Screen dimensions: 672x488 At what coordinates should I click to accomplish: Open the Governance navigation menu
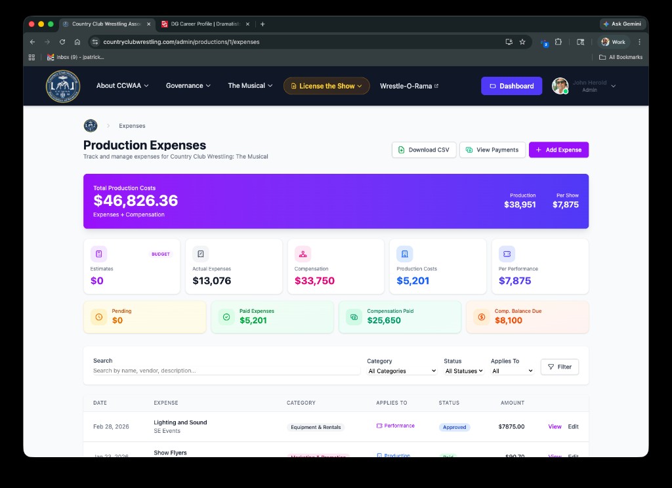[188, 86]
